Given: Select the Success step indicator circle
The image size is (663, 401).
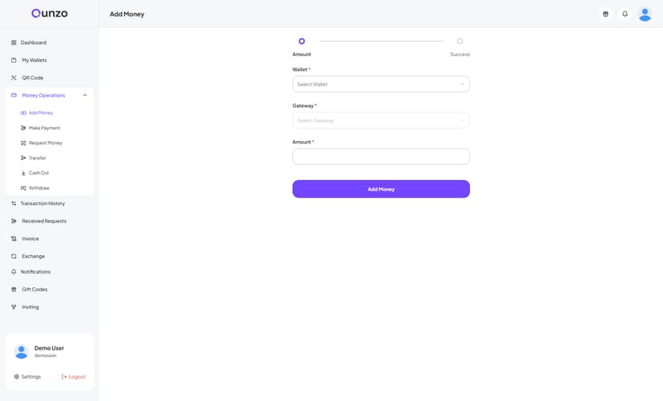Looking at the screenshot, I should click(x=460, y=41).
